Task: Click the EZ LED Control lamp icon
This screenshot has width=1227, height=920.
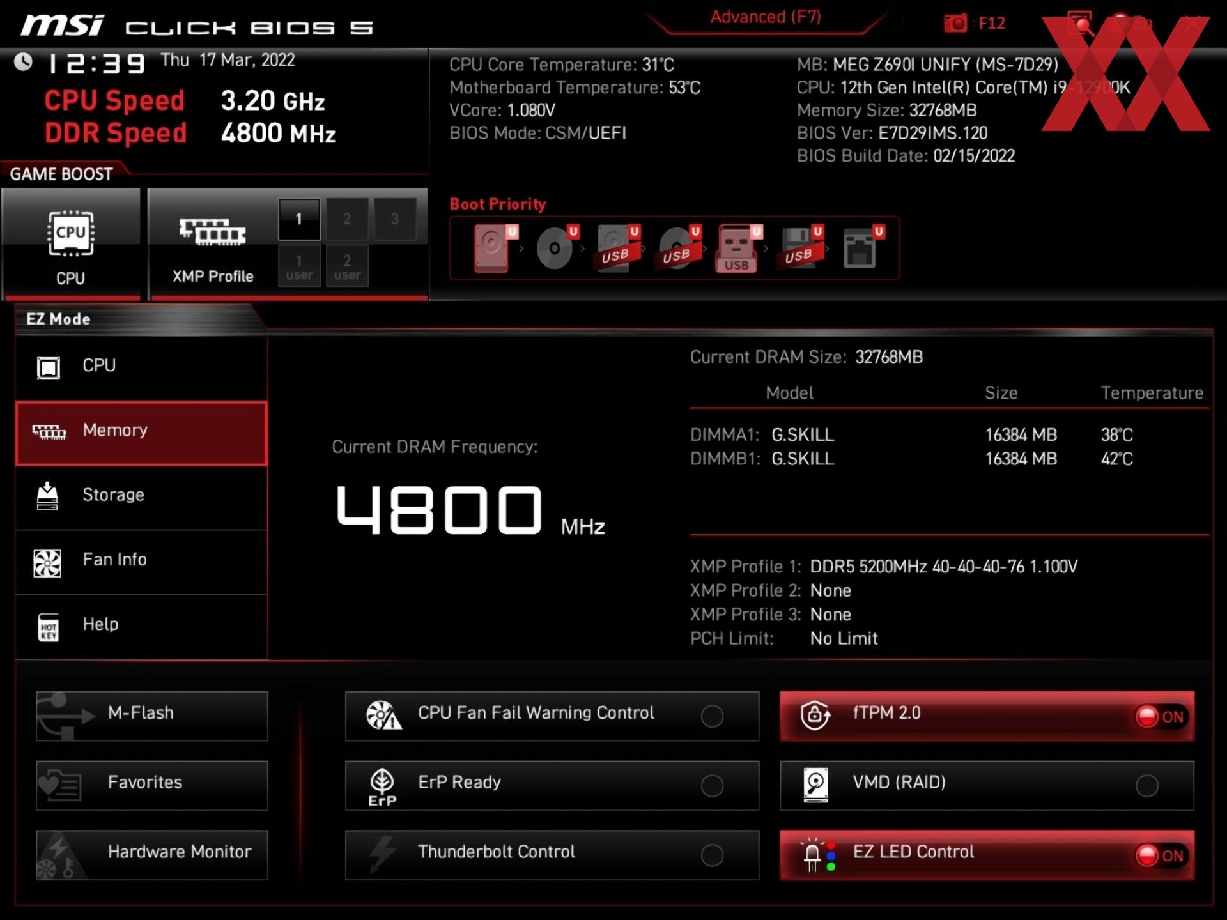Action: click(818, 855)
